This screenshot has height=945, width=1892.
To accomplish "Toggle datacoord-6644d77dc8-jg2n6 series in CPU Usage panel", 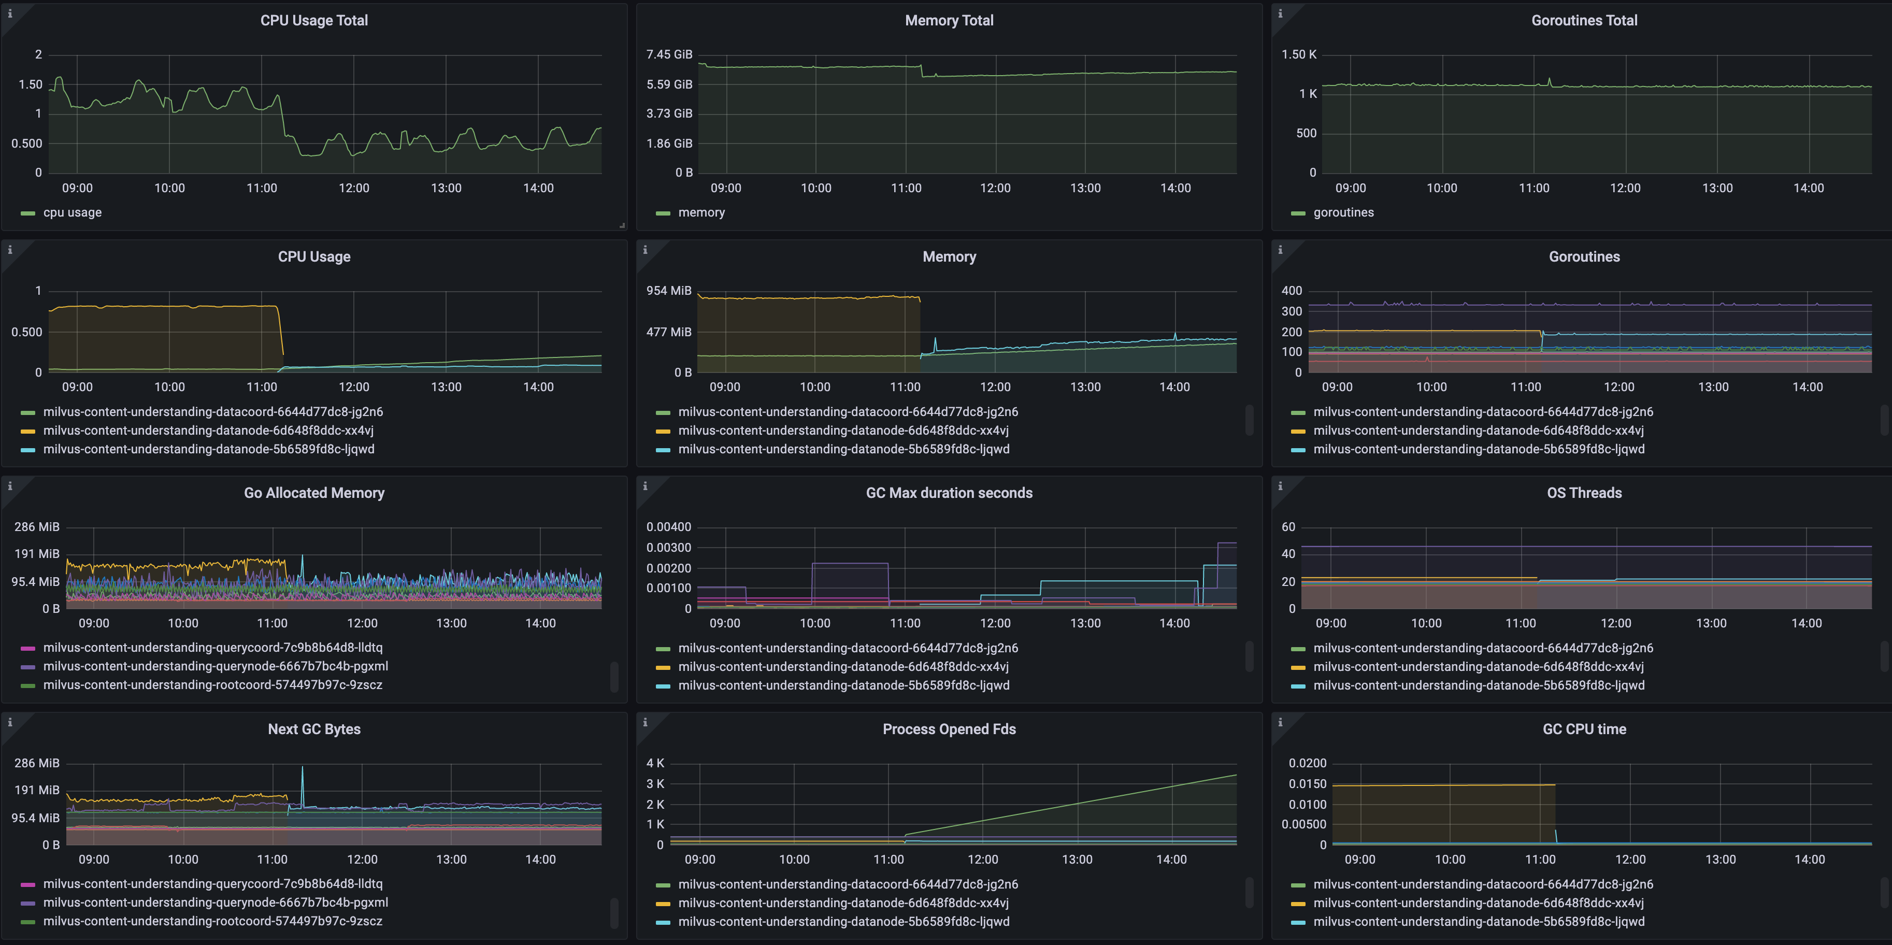I will tap(213, 412).
